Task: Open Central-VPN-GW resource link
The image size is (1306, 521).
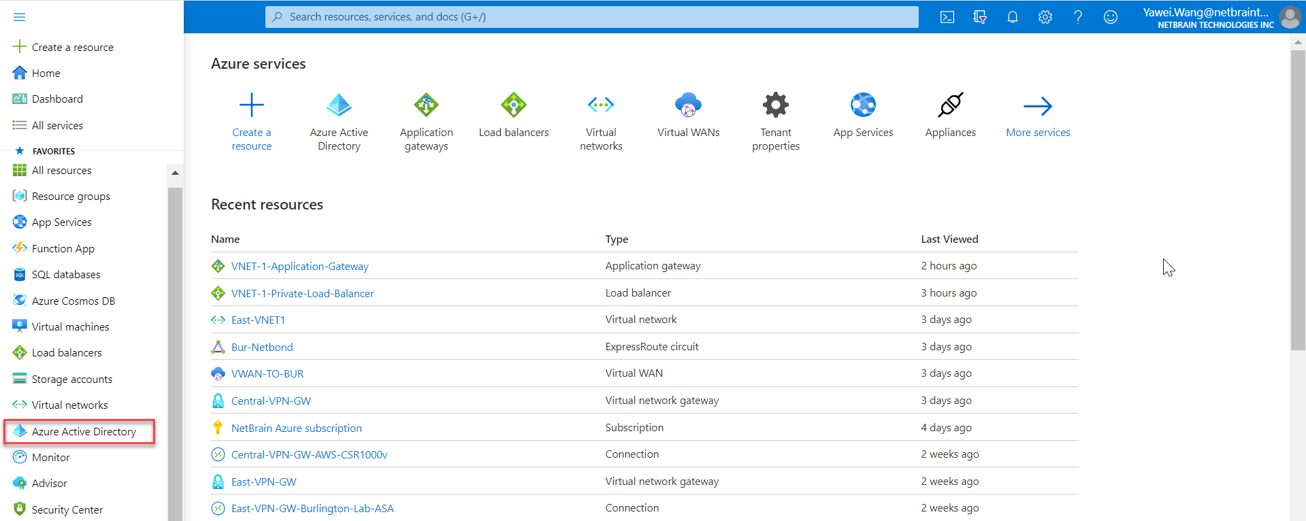Action: pyautogui.click(x=271, y=401)
